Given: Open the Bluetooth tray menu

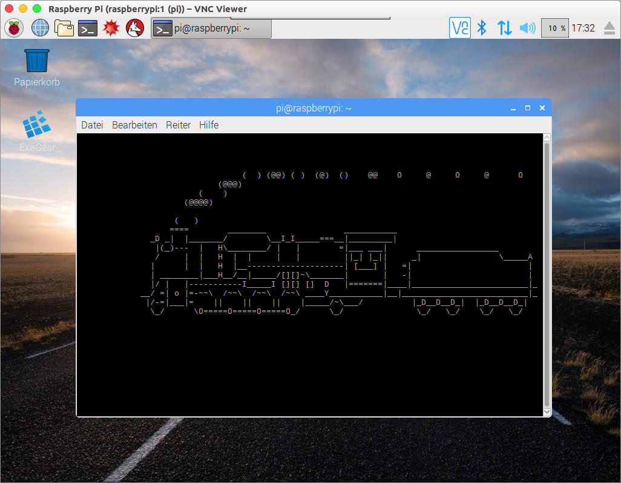Looking at the screenshot, I should (x=482, y=28).
